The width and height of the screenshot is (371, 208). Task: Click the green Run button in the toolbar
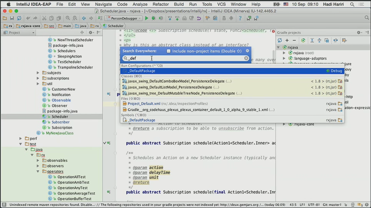tap(146, 18)
